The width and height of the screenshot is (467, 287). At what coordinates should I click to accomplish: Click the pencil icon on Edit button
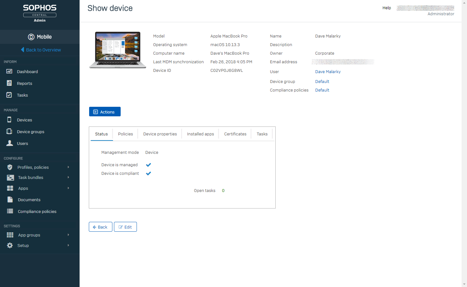pyautogui.click(x=121, y=227)
